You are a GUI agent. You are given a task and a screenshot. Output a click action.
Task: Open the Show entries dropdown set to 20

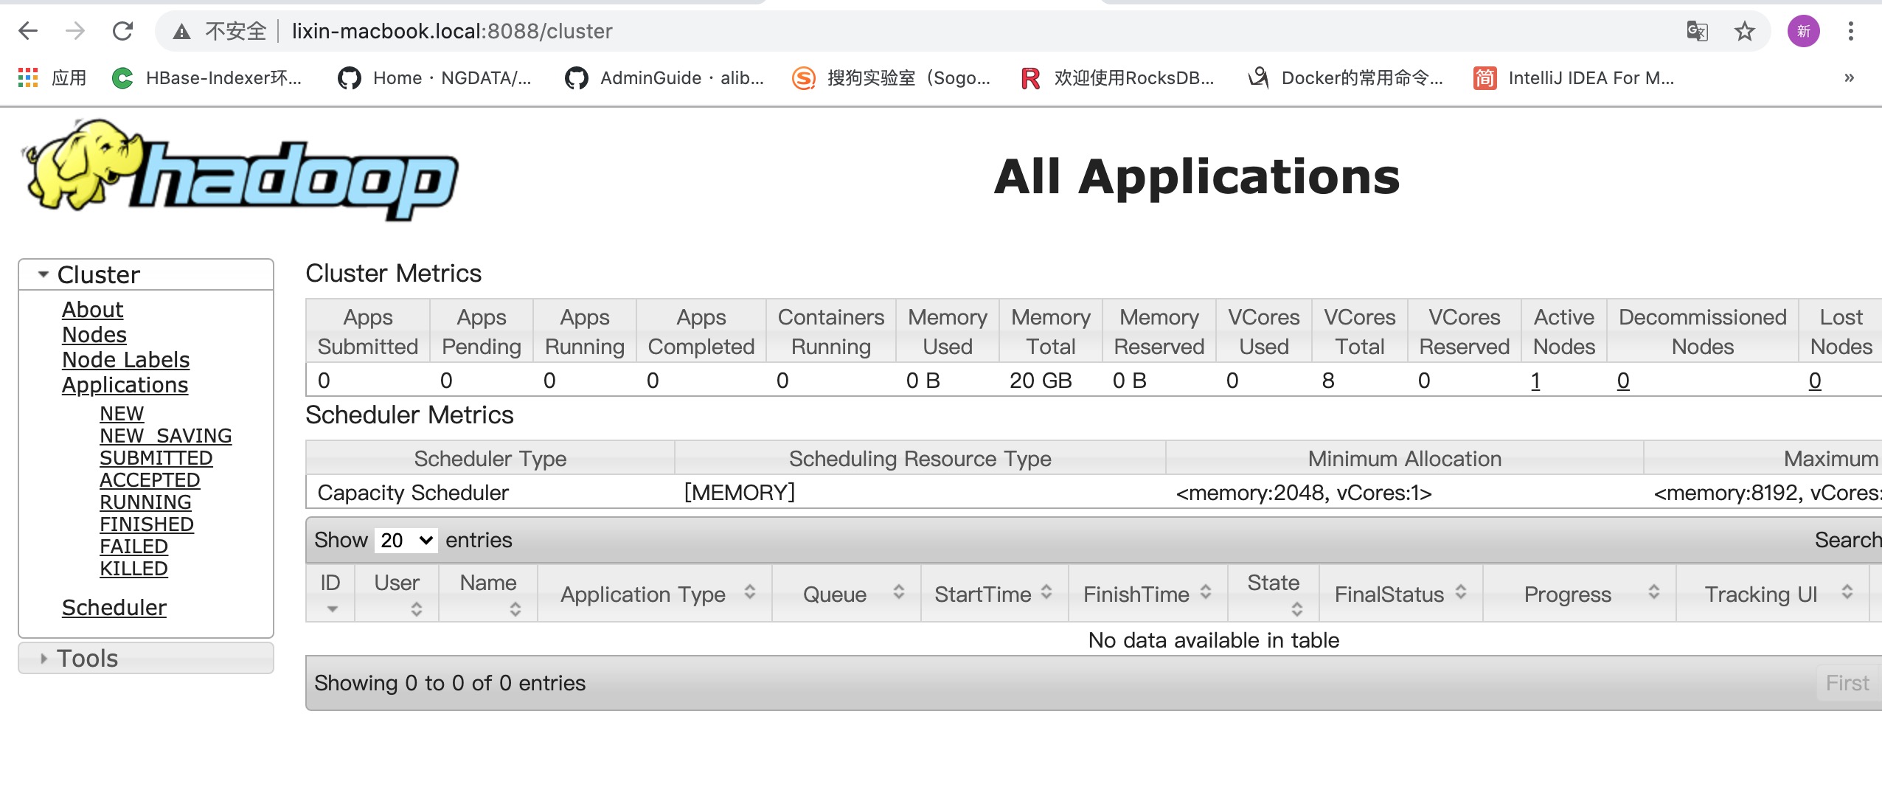click(x=406, y=540)
